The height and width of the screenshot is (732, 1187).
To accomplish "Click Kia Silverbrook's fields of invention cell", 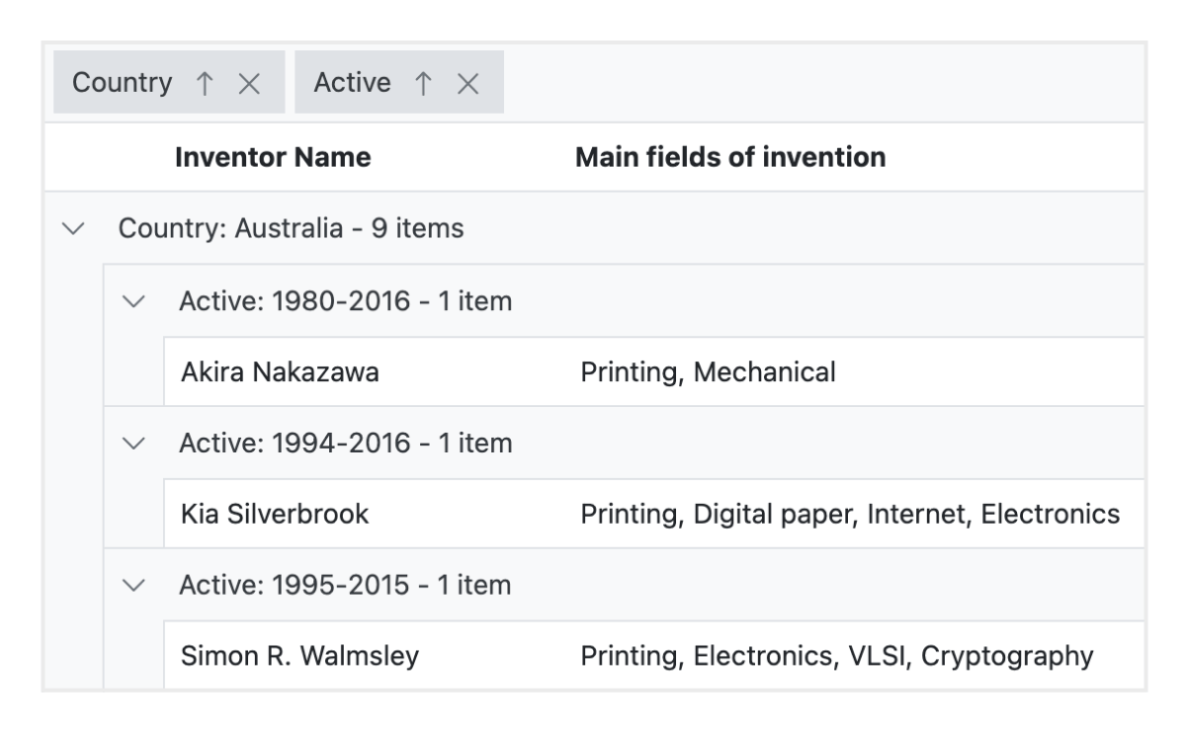I will click(849, 515).
